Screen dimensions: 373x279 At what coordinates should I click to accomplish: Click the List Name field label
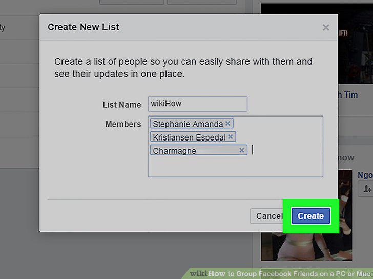[122, 105]
